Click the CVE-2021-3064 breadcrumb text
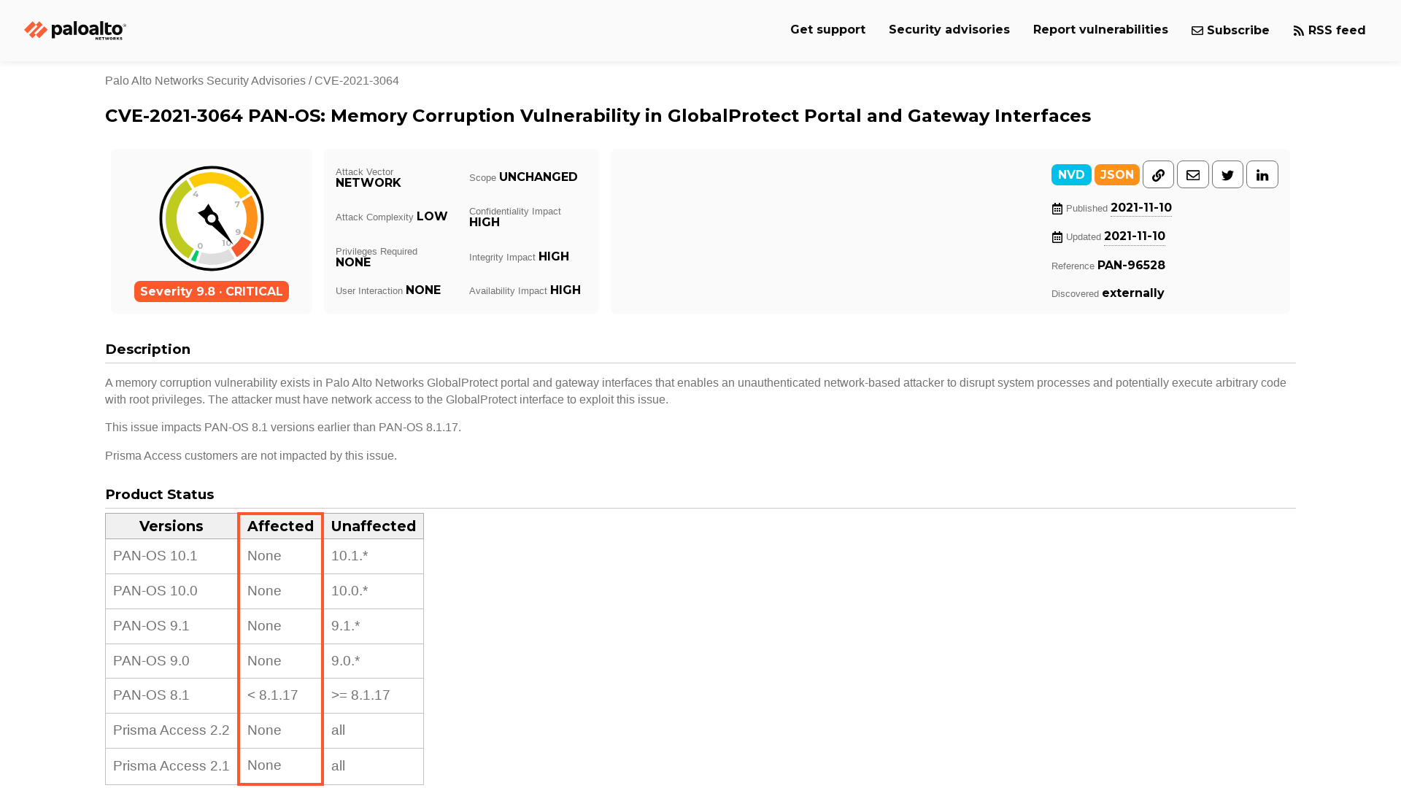Viewport: 1401px width, 788px height. (x=357, y=81)
